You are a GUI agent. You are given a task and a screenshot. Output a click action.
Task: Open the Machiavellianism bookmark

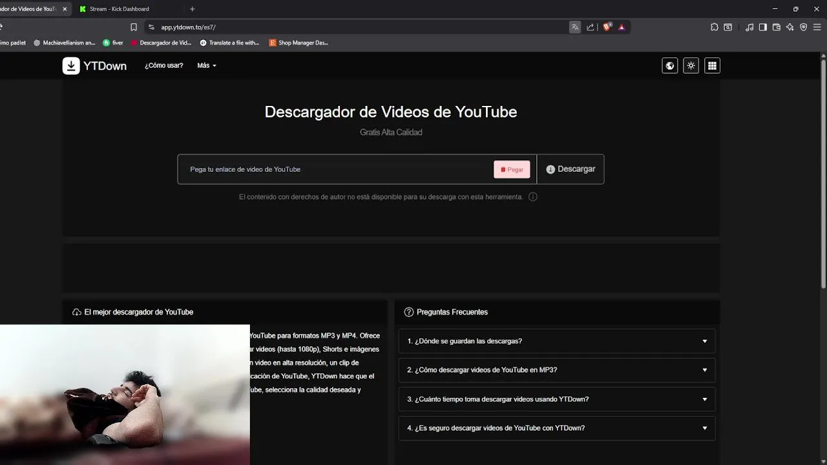click(x=64, y=43)
